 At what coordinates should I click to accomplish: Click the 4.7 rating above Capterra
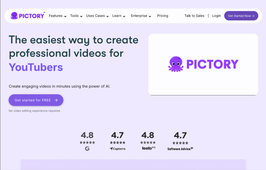pyautogui.click(x=117, y=135)
